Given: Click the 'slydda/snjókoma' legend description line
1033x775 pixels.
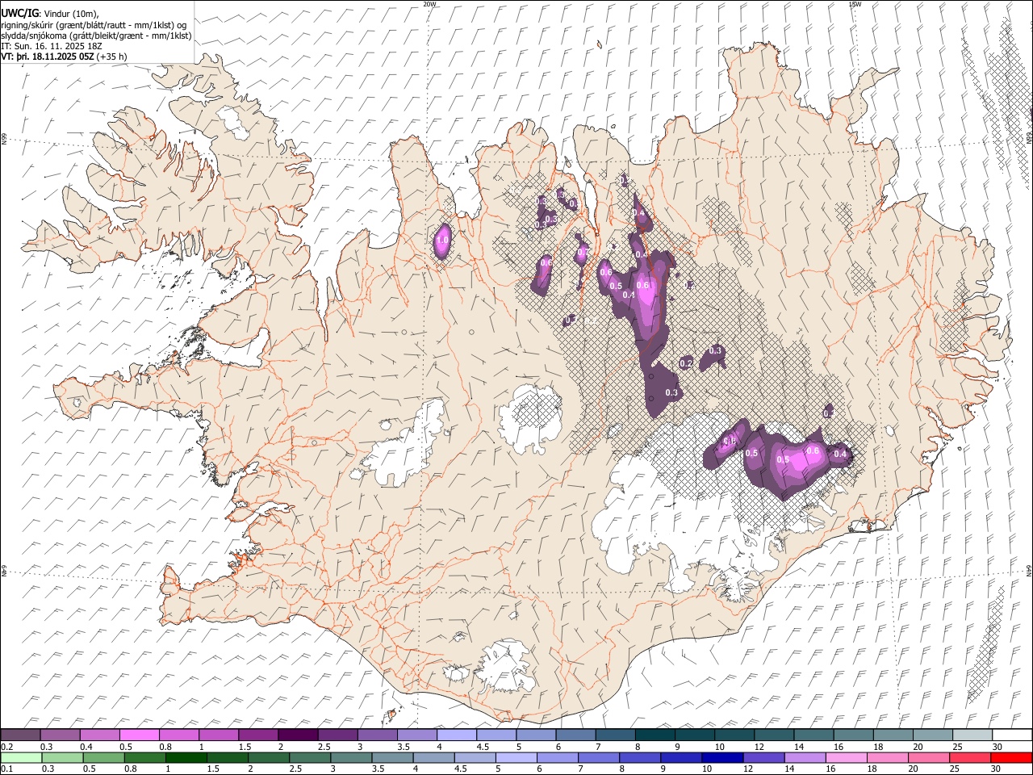Looking at the screenshot, I should pos(96,36).
